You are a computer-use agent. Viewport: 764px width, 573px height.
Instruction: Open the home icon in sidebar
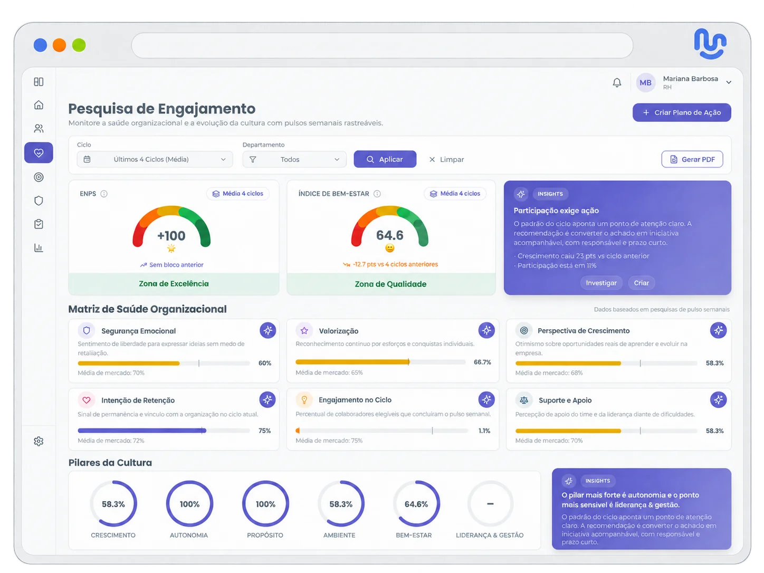(x=39, y=105)
